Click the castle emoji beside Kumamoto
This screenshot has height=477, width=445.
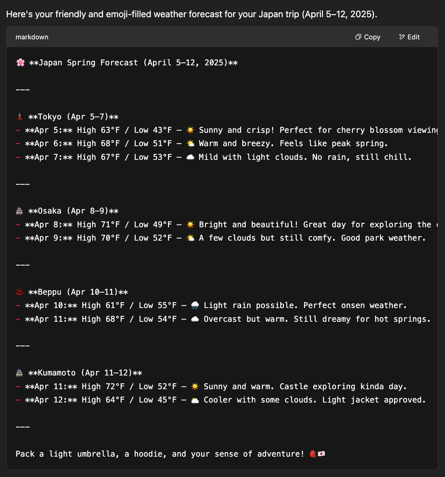click(20, 372)
